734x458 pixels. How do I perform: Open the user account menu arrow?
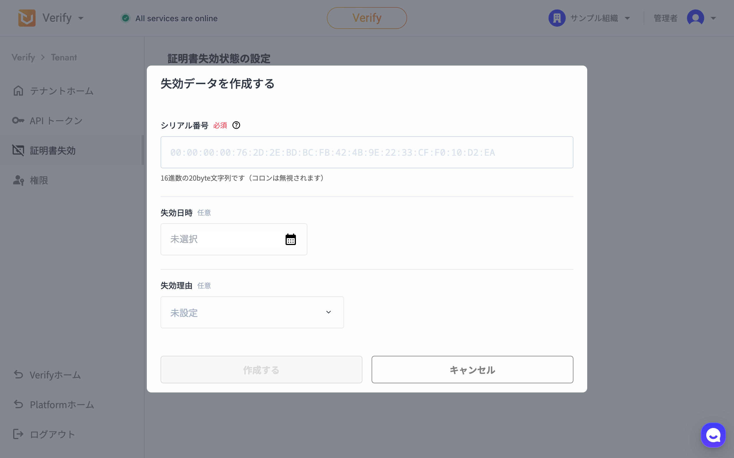click(x=713, y=18)
